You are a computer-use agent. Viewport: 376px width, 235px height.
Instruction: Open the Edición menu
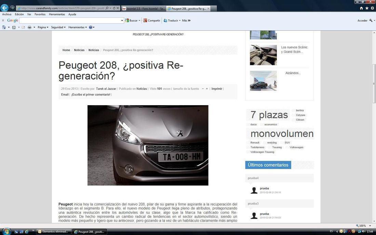19,14
